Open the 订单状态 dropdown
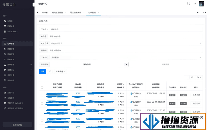Screen dimensions: 207x130 [x=126, y=57]
